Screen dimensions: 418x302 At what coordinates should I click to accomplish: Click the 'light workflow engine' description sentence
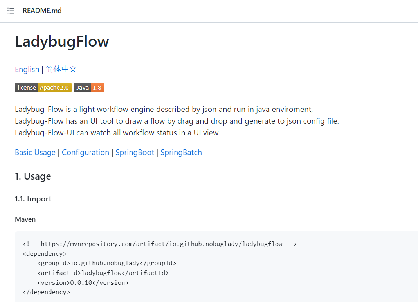coord(164,109)
